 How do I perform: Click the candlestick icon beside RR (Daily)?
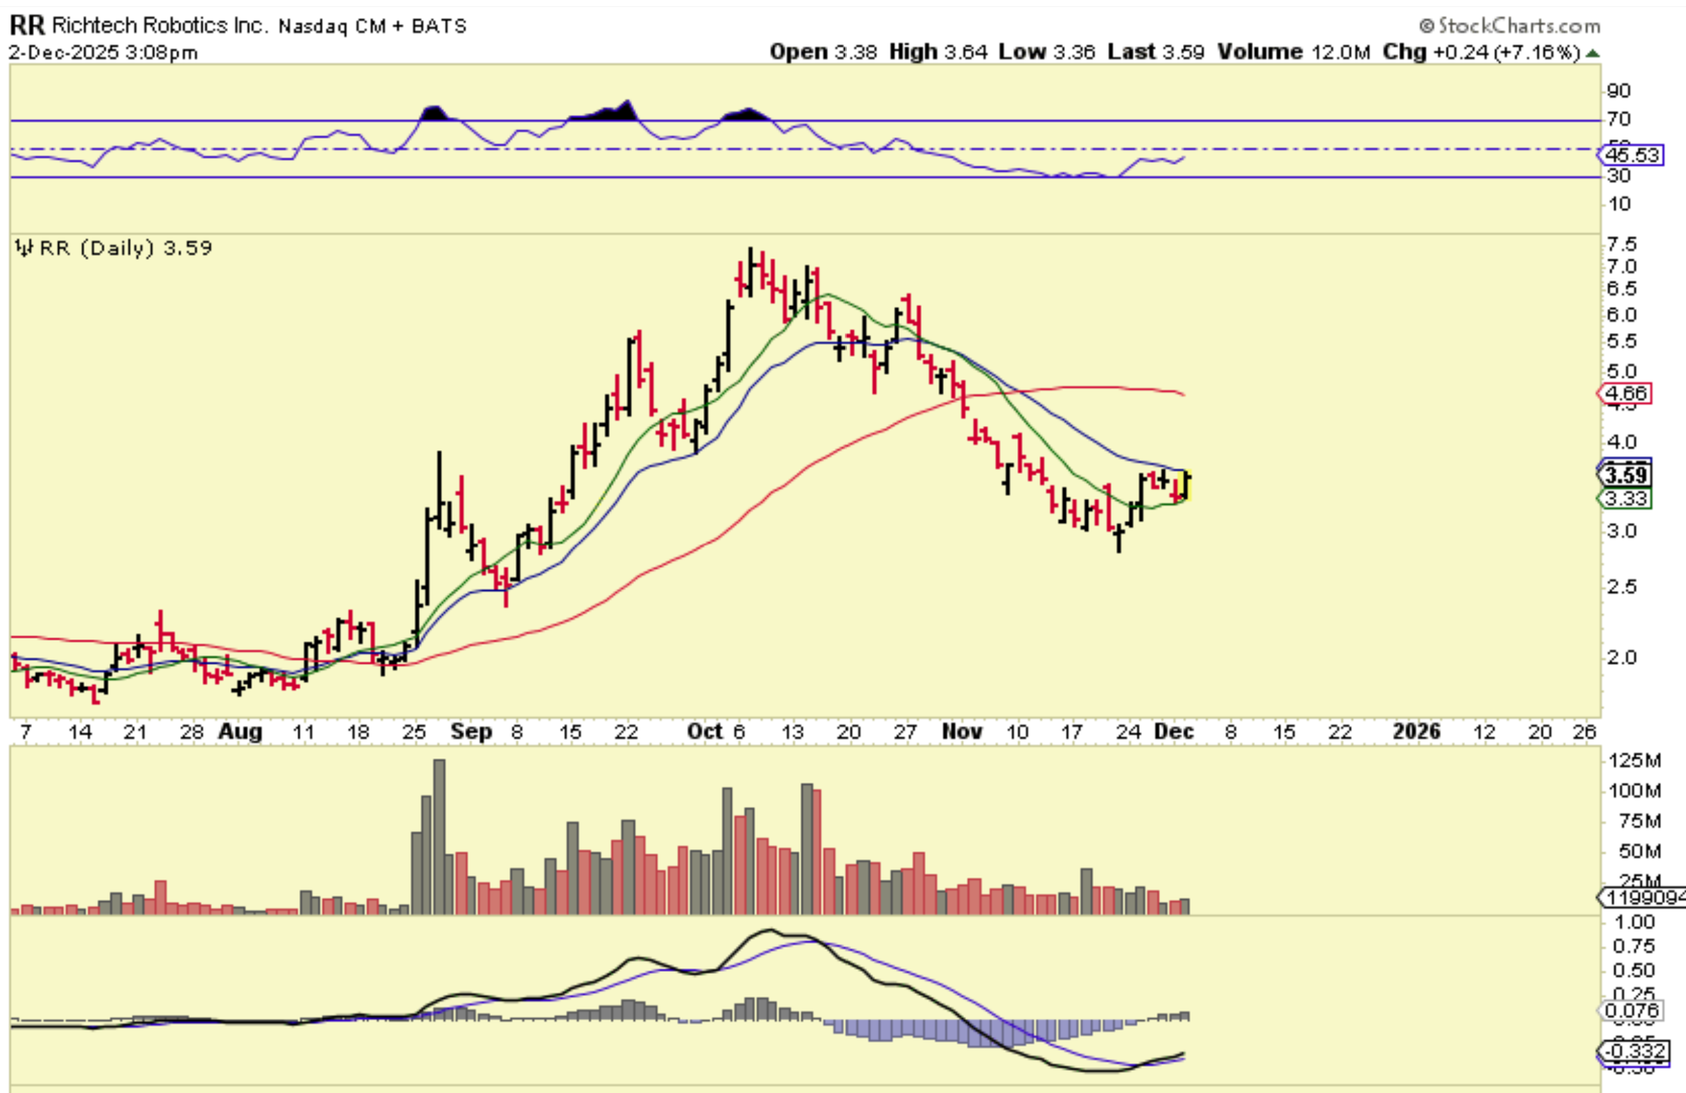click(x=24, y=249)
